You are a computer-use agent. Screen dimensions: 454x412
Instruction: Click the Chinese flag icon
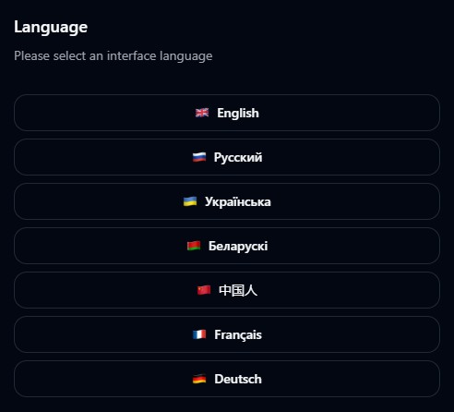point(204,290)
